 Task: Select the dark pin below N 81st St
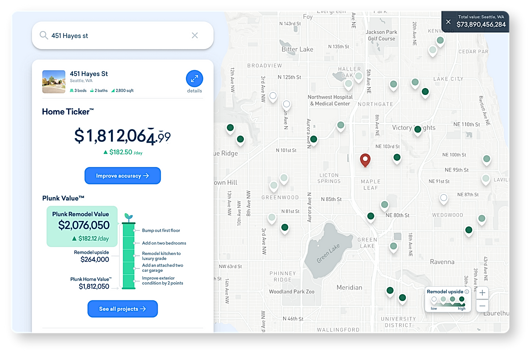coord(285,228)
